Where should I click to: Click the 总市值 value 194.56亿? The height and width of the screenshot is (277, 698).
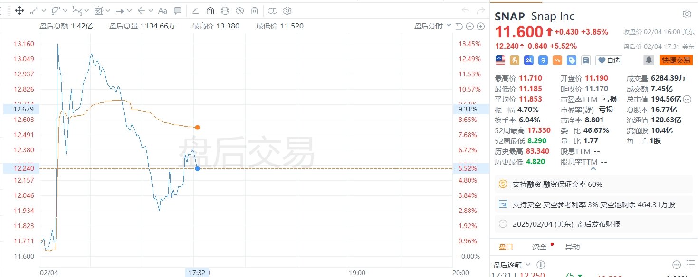[666, 99]
